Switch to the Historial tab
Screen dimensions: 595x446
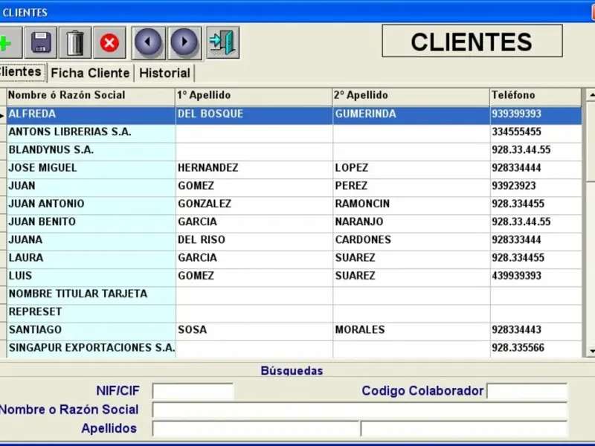coord(164,73)
